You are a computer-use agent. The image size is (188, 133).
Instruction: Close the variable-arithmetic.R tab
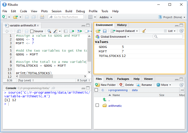tap(38, 25)
